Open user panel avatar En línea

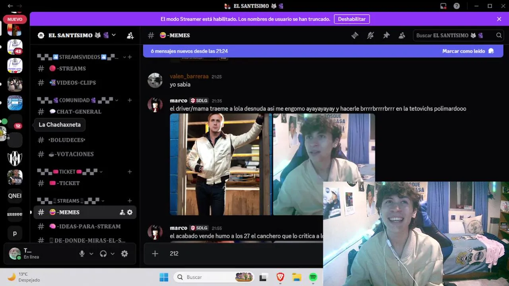(x=15, y=253)
